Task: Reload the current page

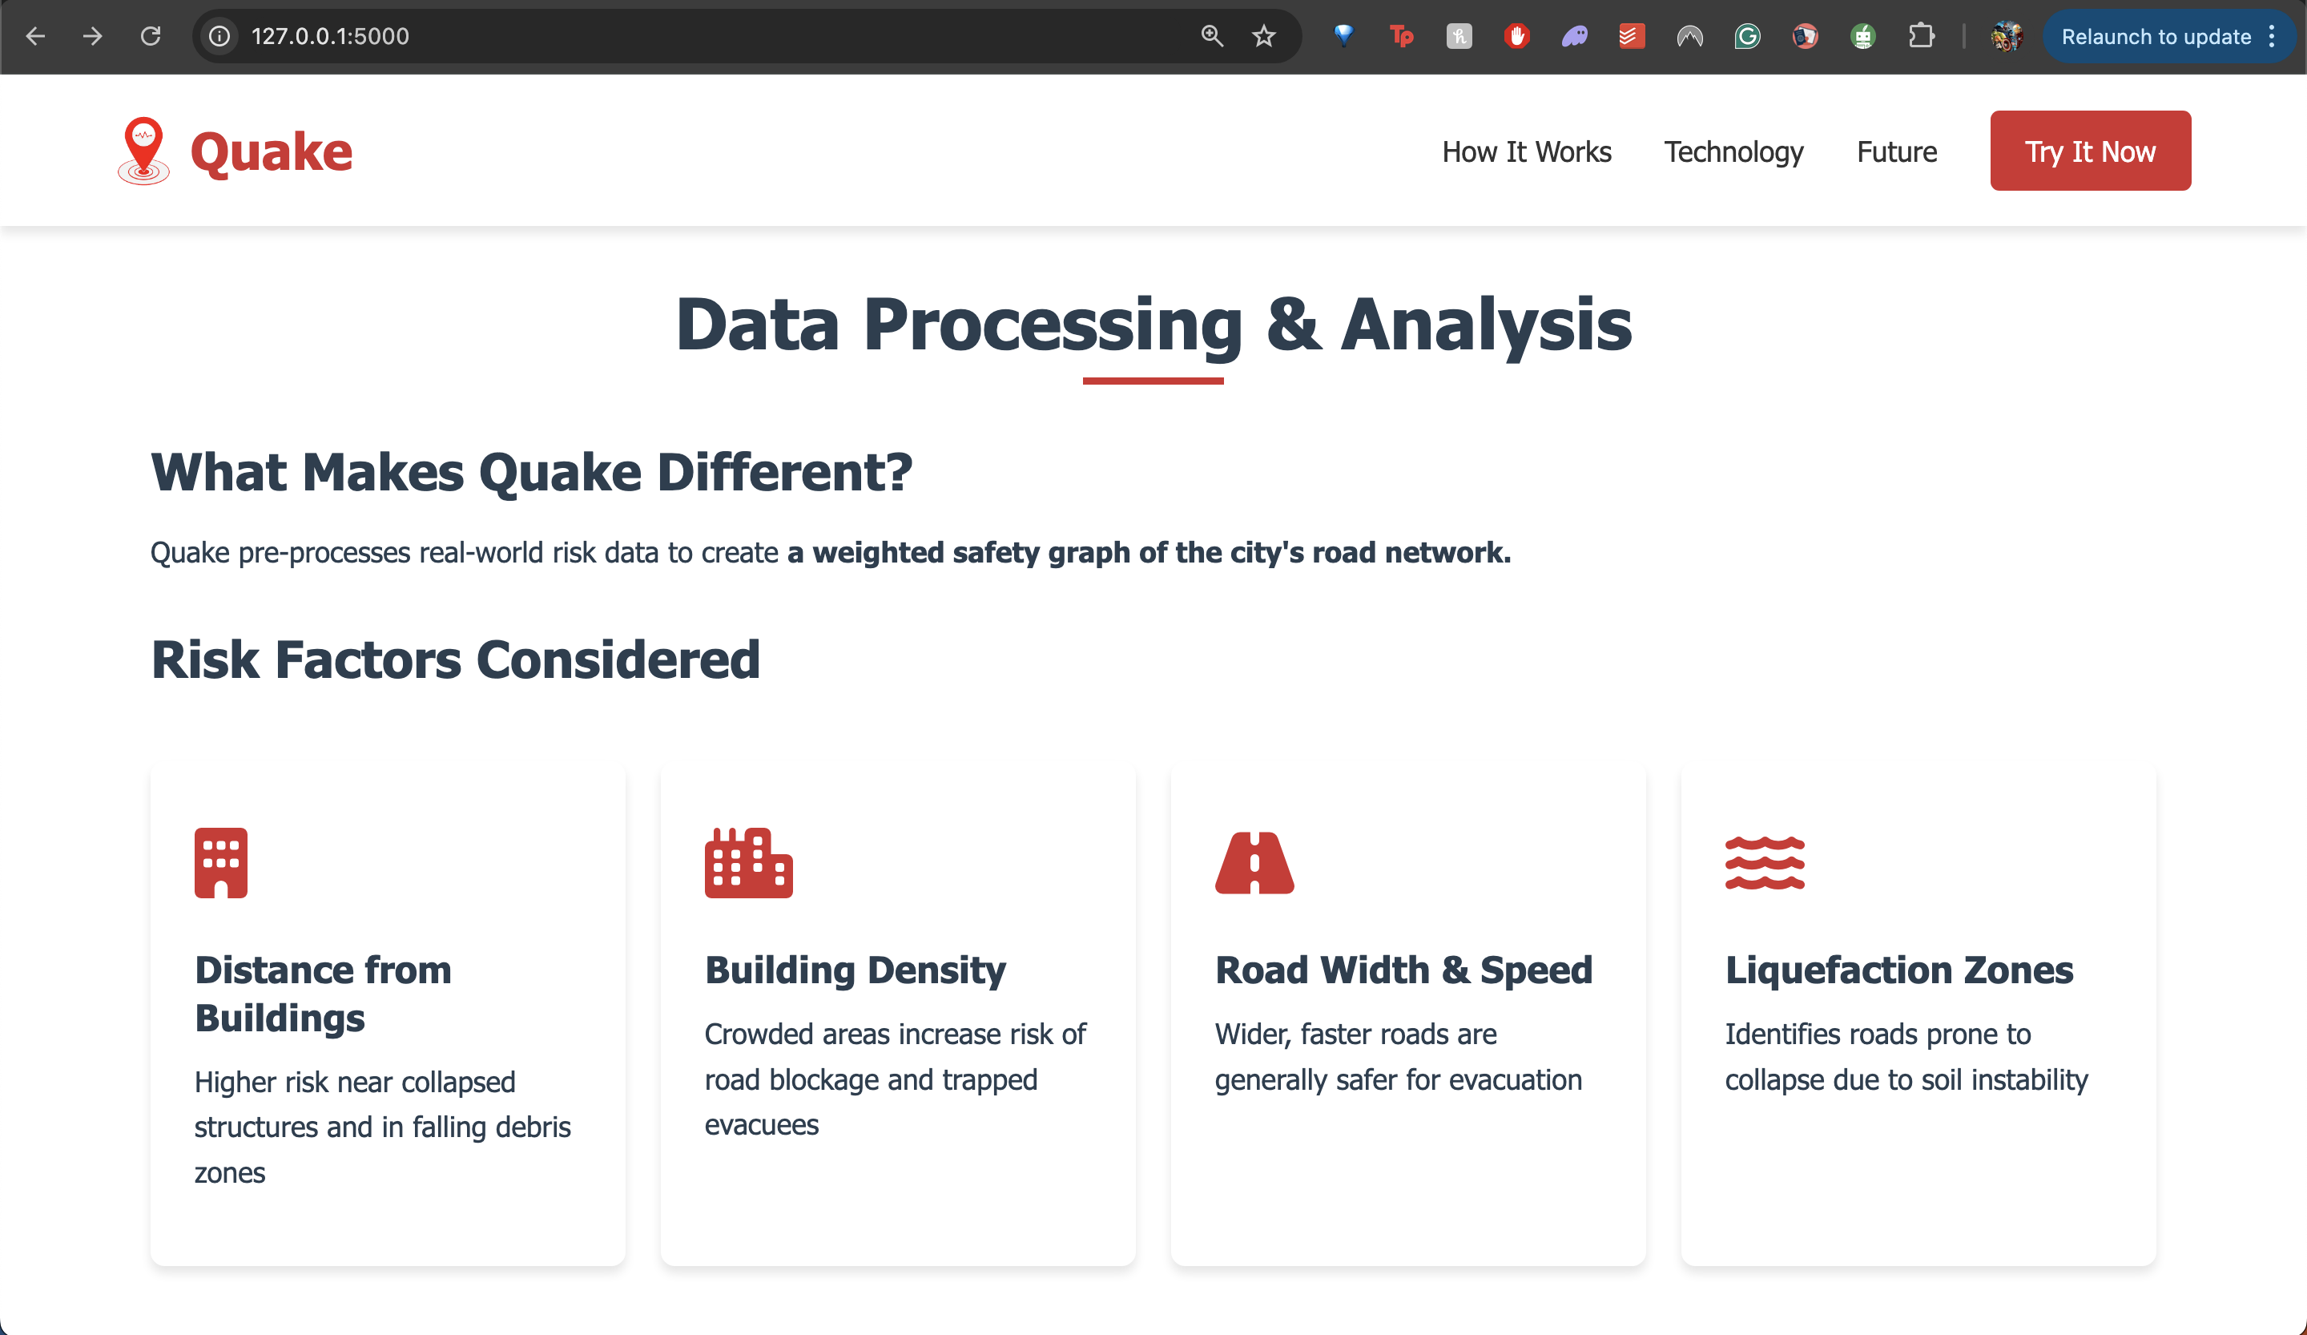Action: [x=150, y=37]
